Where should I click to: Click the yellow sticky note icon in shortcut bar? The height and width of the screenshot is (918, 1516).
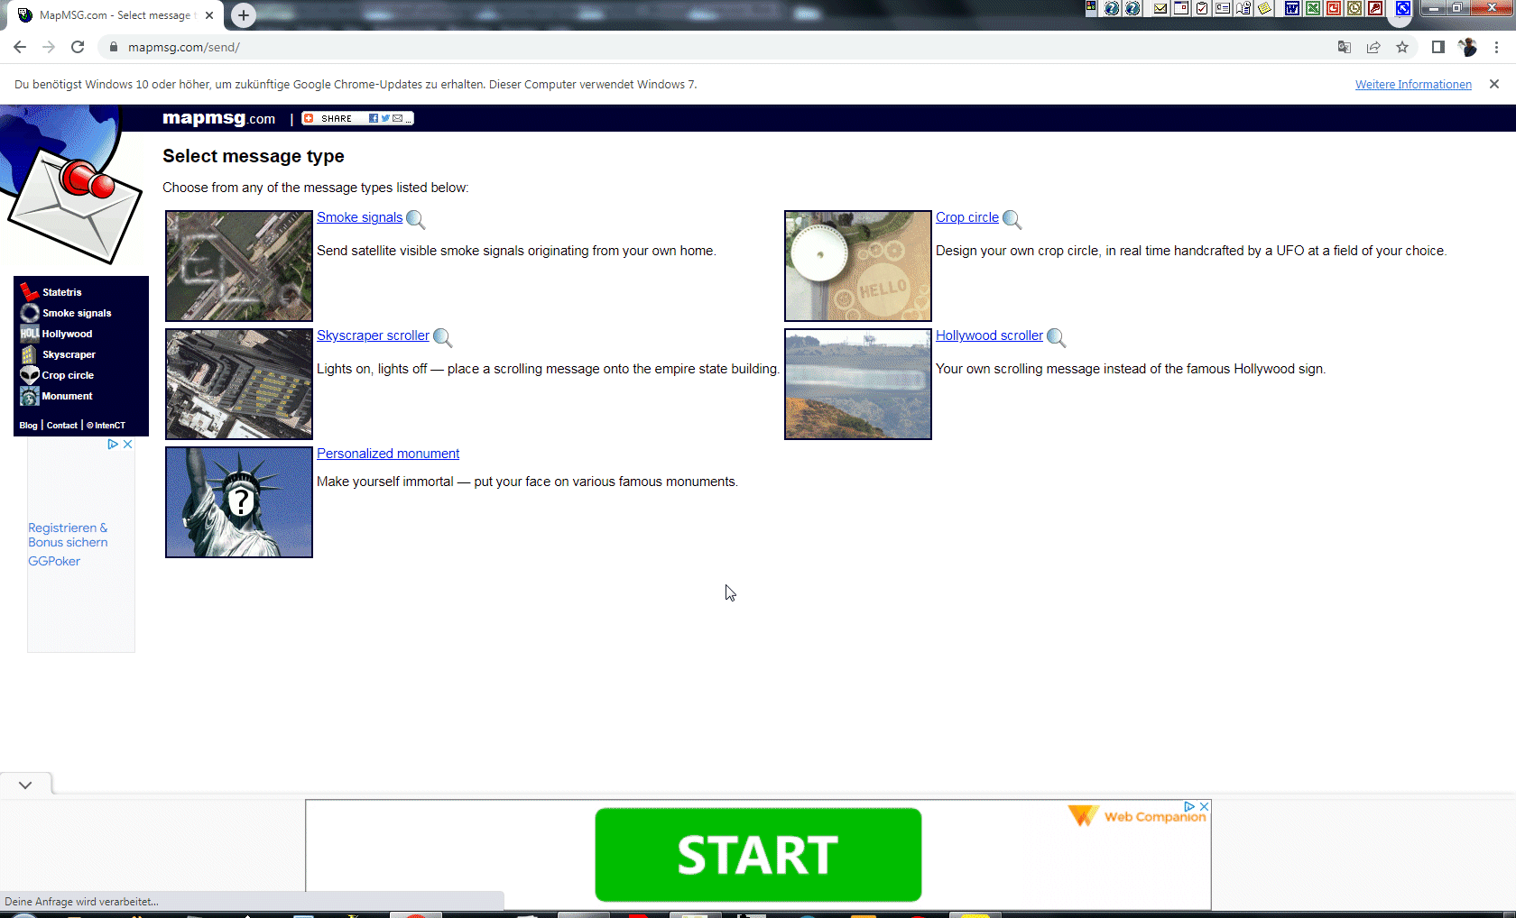pos(1265,8)
